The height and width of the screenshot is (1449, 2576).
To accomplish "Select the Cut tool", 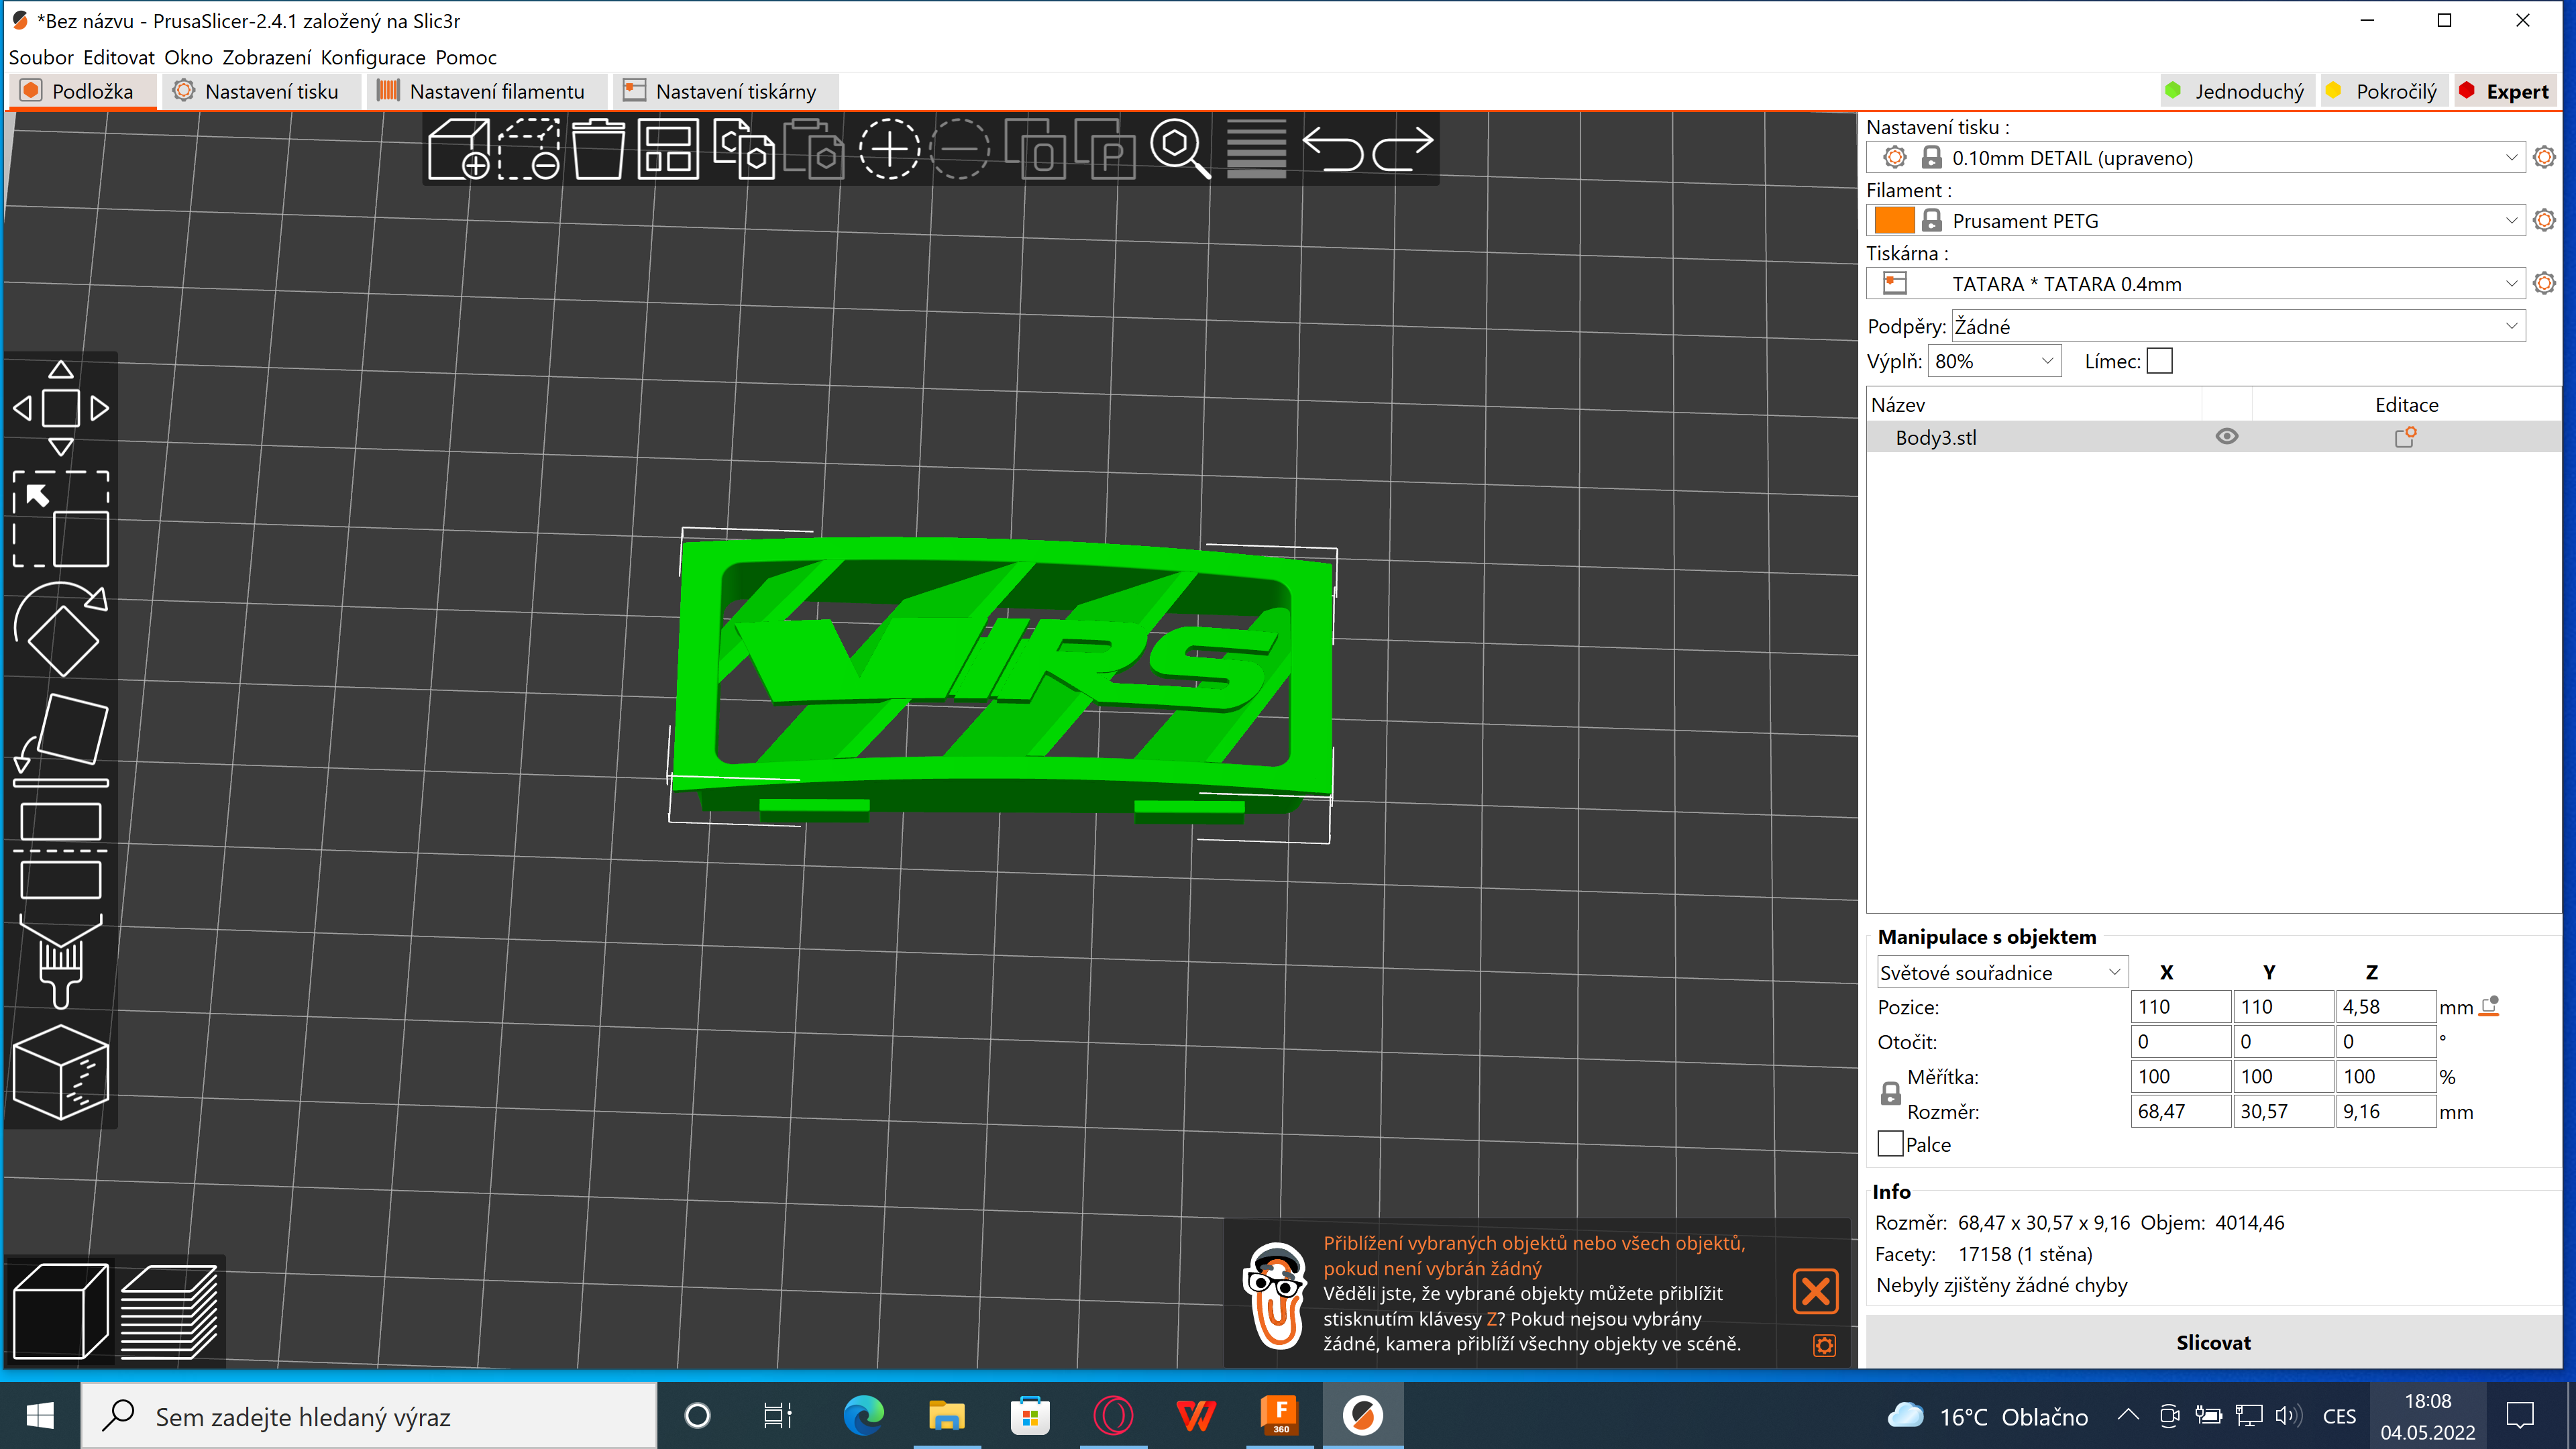I will [61, 850].
